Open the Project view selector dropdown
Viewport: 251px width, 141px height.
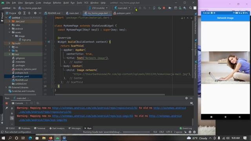(x=11, y=13)
